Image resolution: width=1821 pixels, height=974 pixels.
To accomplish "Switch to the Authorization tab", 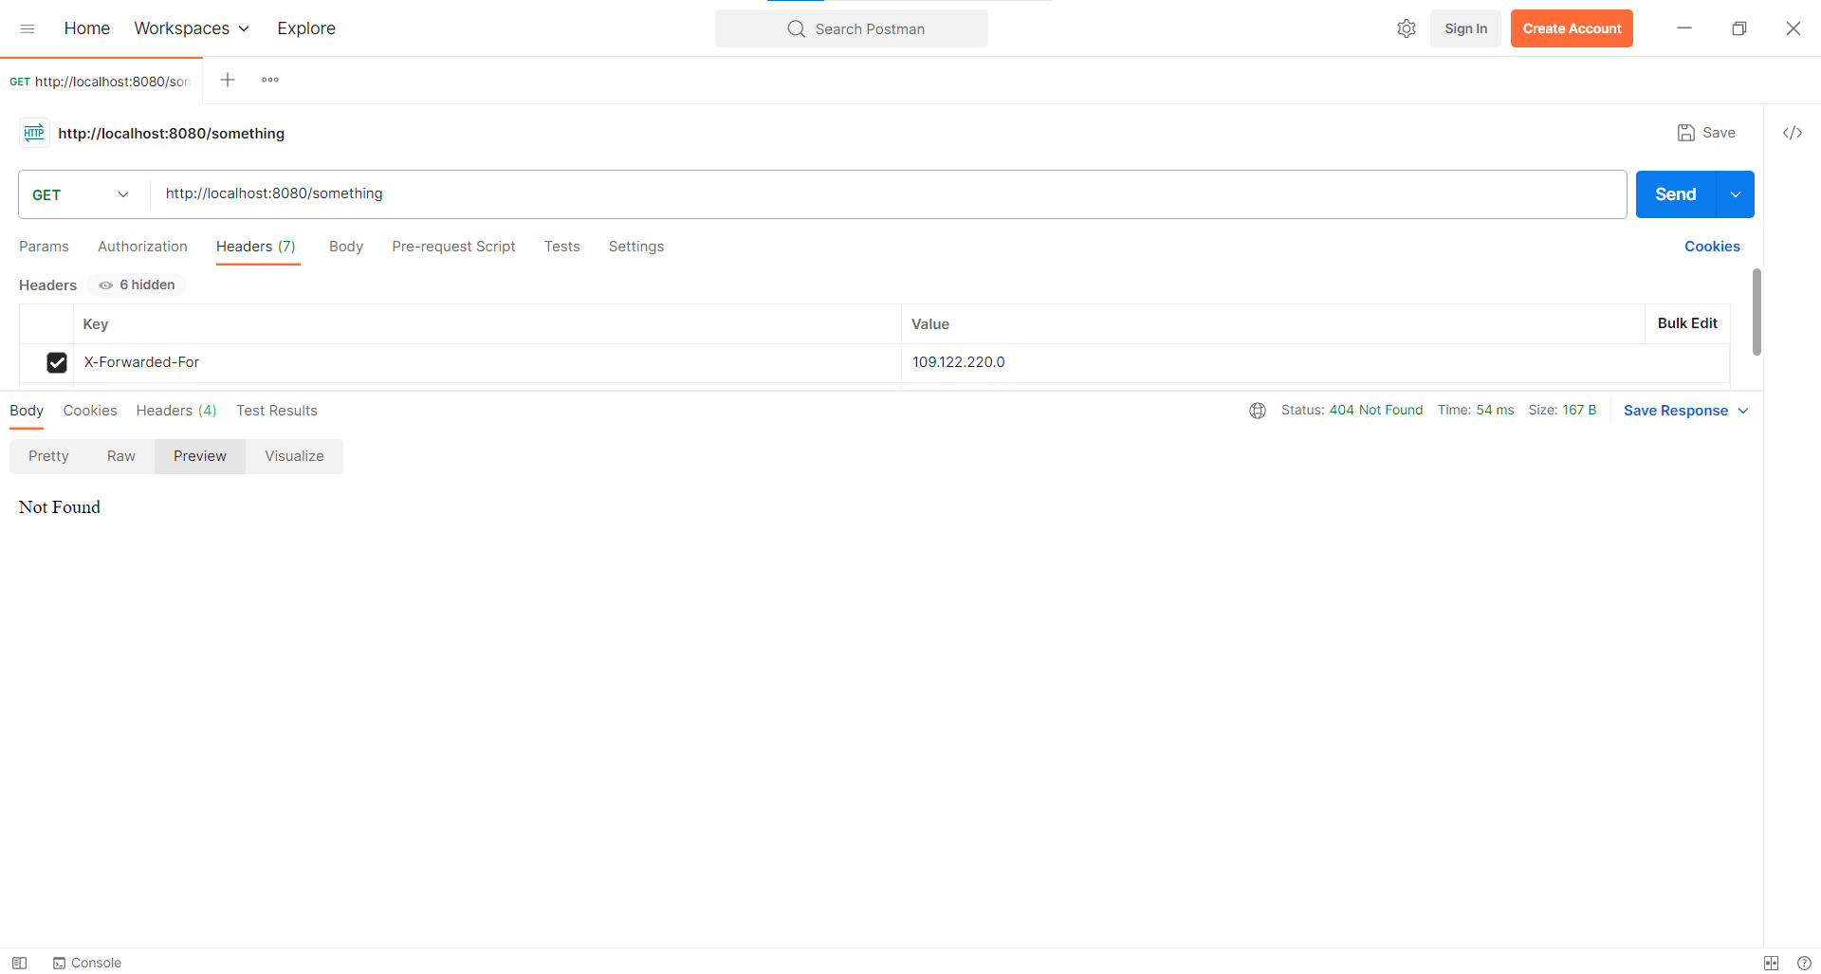I will point(142,247).
